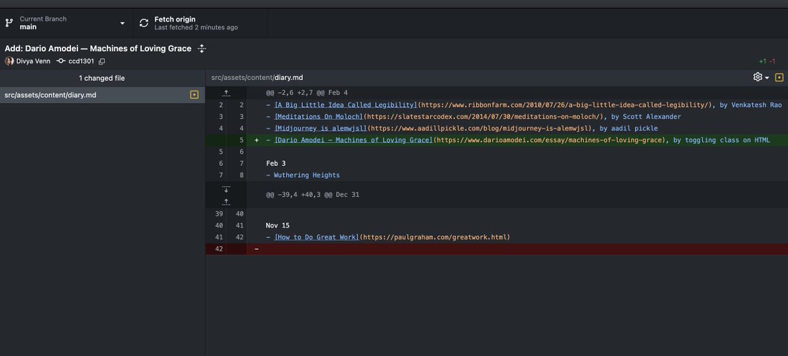This screenshot has height=356, width=788.
Task: Click the git branch icon beside Current Branch
Action: coord(9,23)
